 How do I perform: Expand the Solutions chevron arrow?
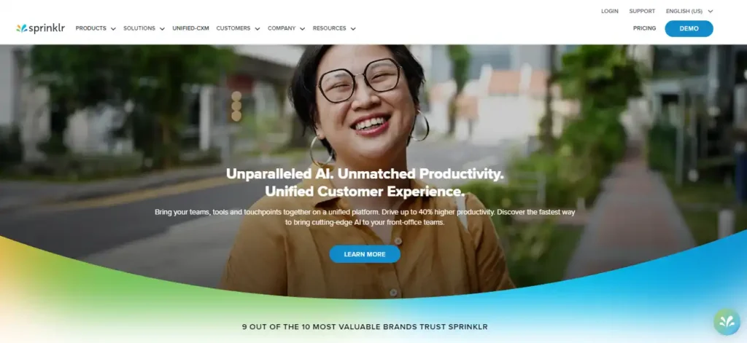coord(162,28)
